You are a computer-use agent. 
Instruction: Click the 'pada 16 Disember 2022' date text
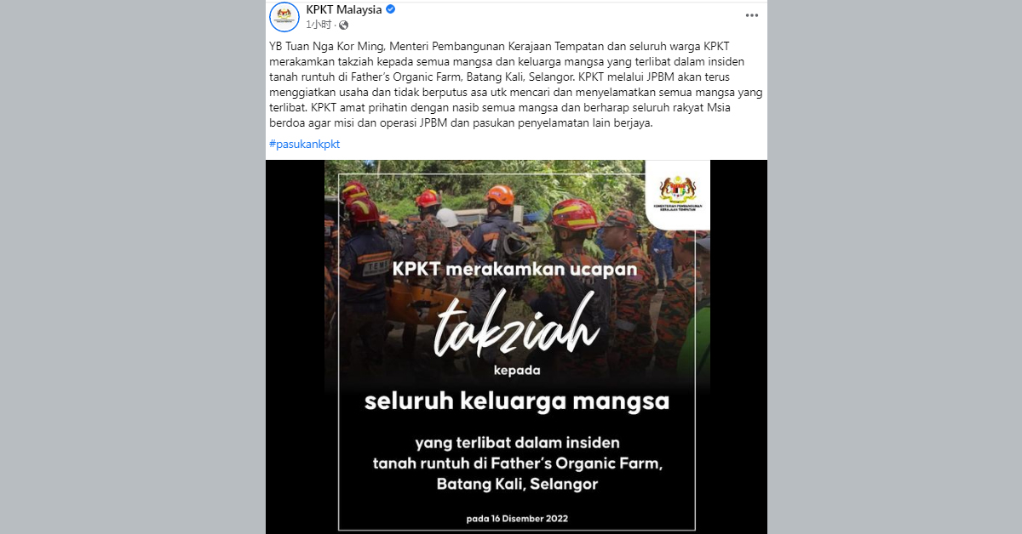pyautogui.click(x=517, y=518)
